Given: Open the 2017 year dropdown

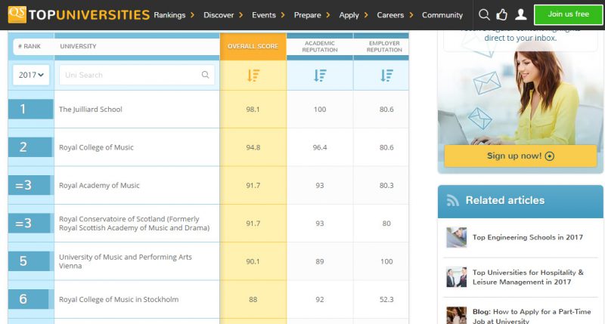Looking at the screenshot, I should pyautogui.click(x=31, y=75).
